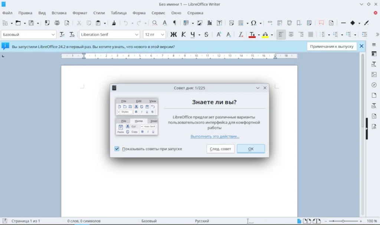Expand the font color dropdown arrow
The image size is (380, 225).
tap(259, 35)
